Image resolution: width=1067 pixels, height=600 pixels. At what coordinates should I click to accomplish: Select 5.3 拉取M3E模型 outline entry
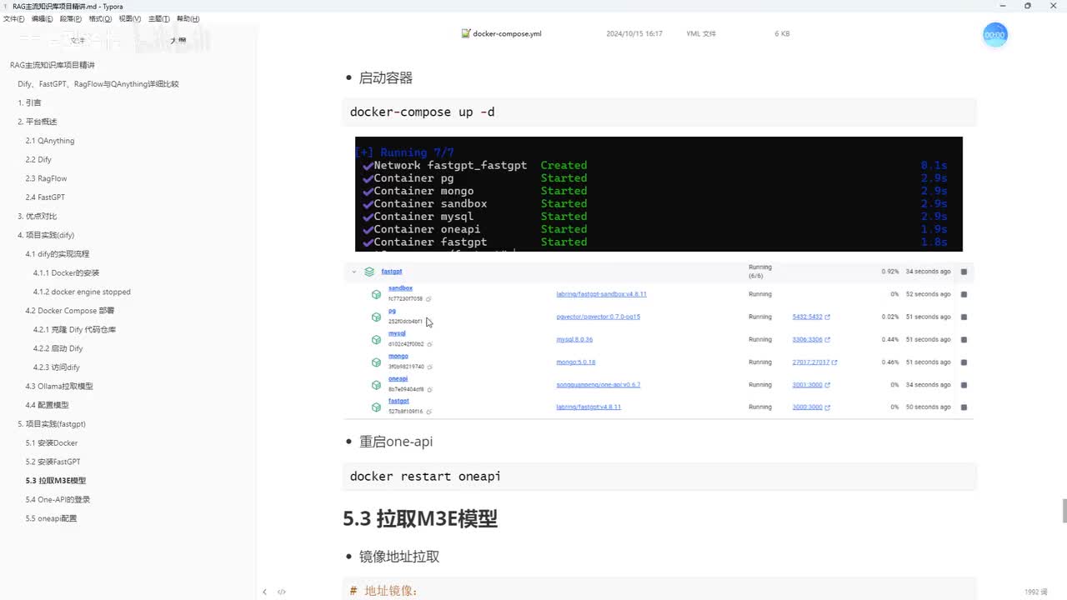tap(56, 481)
